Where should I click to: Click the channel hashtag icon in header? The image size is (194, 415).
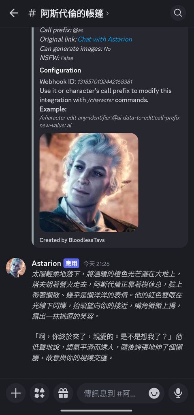32,13
